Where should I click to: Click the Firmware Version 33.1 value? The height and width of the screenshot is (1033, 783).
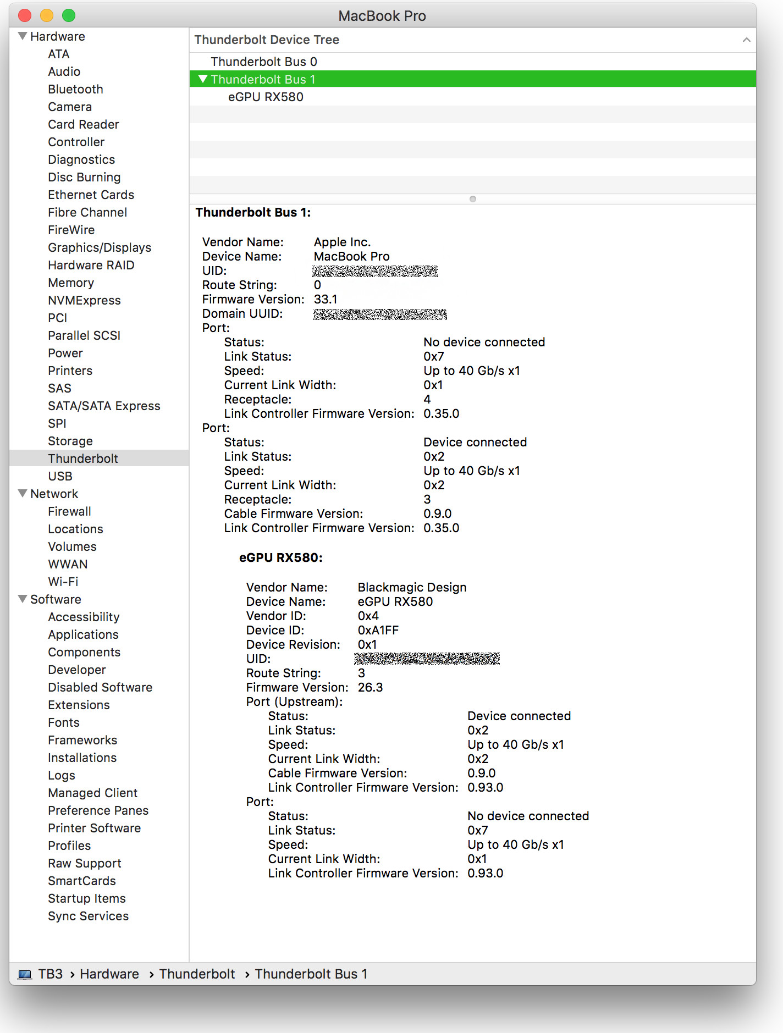pyautogui.click(x=326, y=299)
